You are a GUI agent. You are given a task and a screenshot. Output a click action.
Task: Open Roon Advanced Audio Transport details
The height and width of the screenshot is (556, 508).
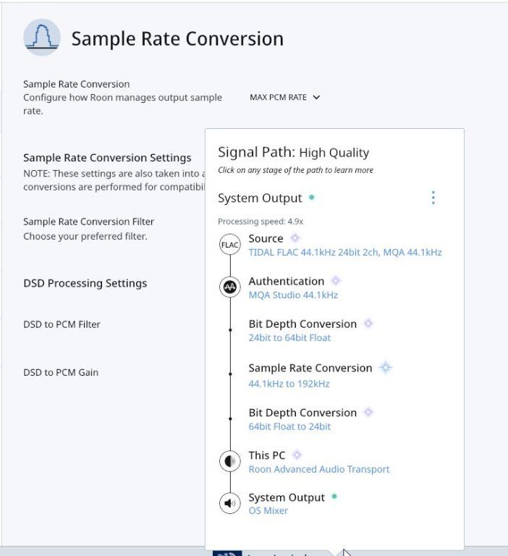pos(319,469)
